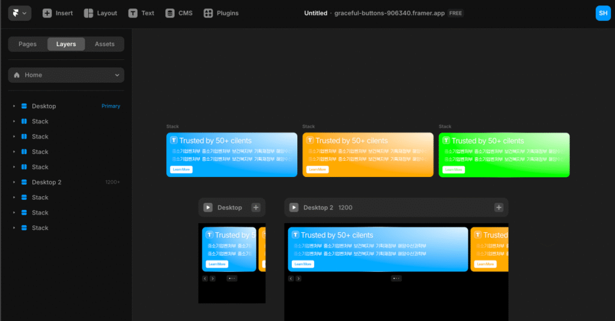
Task: Play preview of Desktop frame
Action: tap(208, 208)
